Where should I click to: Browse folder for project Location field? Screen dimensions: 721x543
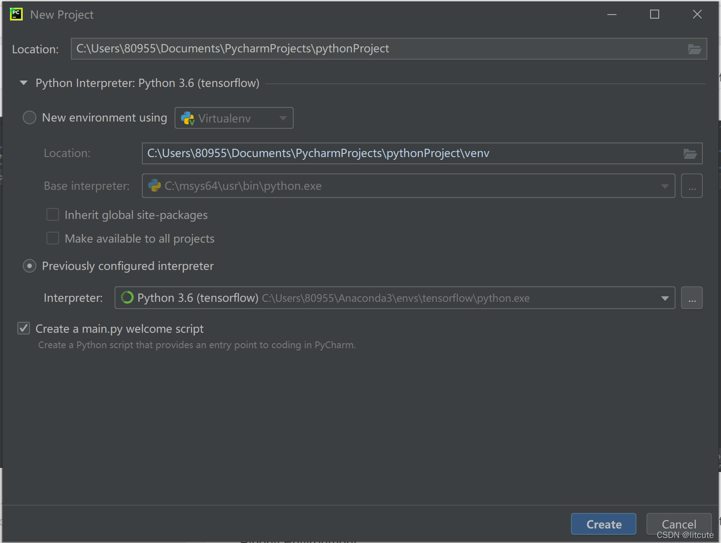pos(694,49)
